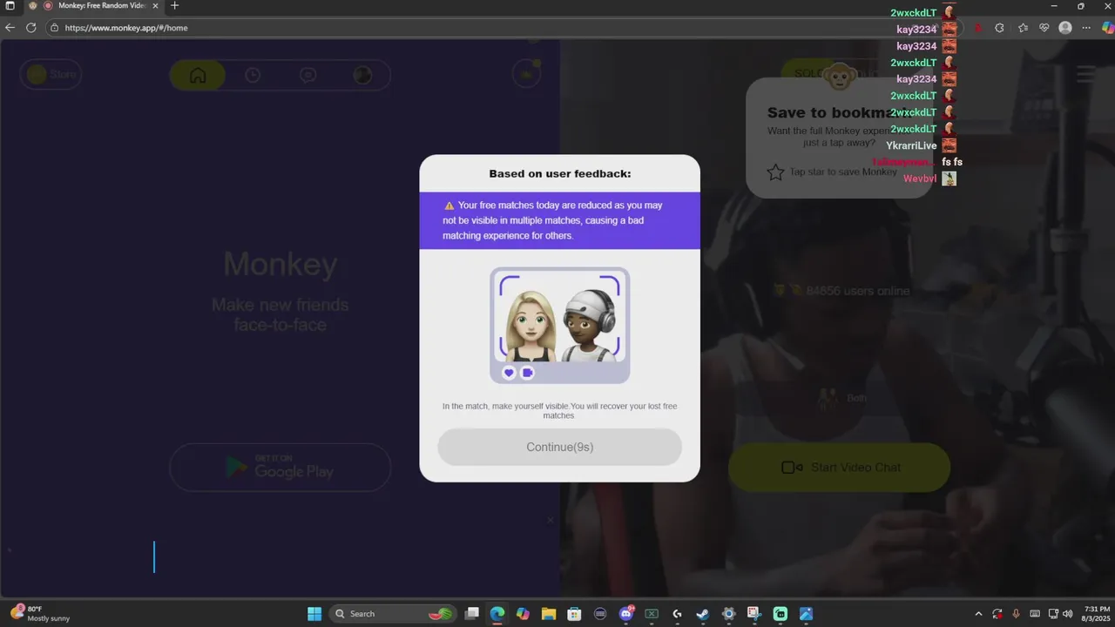This screenshot has height=627, width=1115.
Task: Click the heart icon under the avatar illustration
Action: point(509,373)
